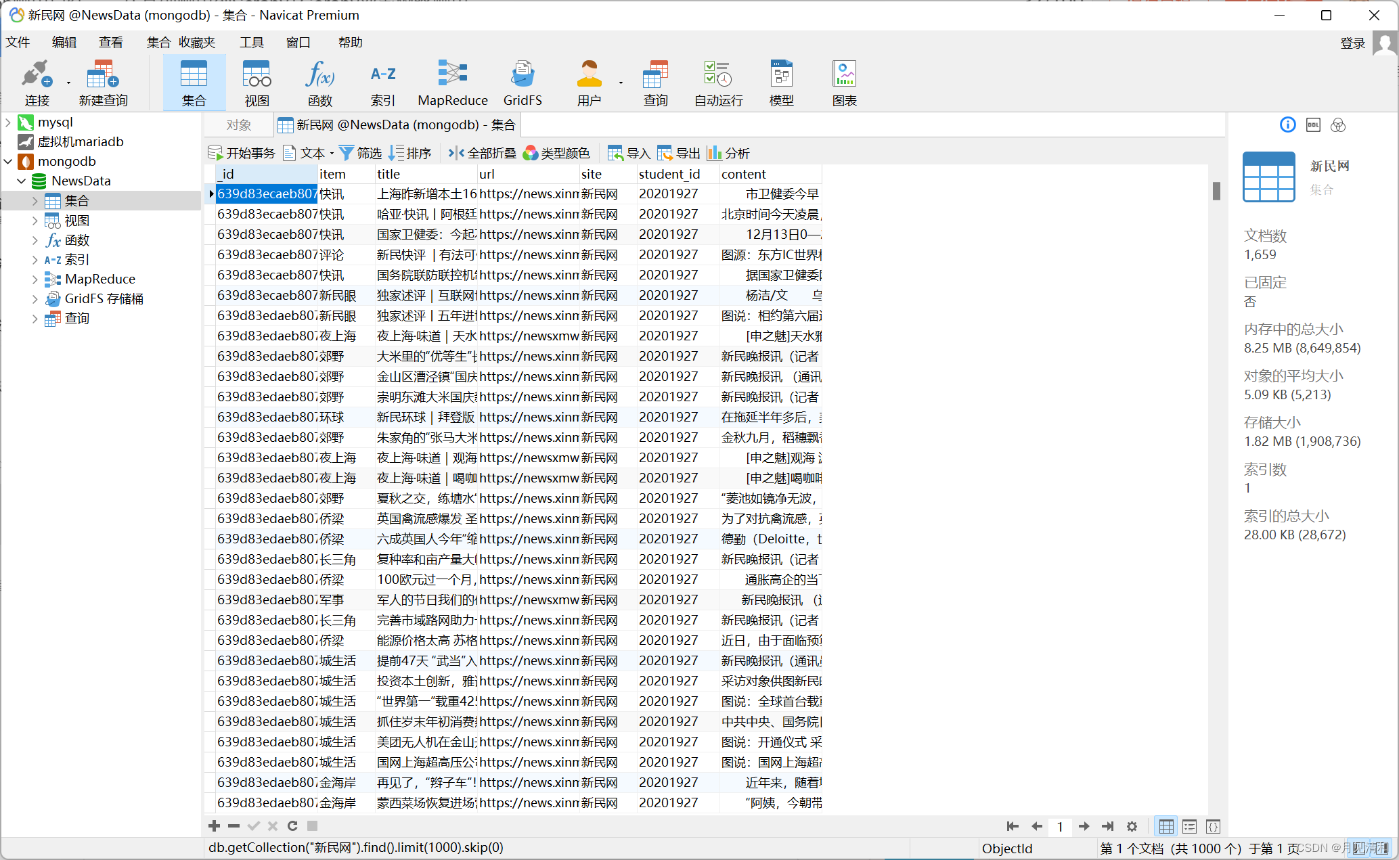Show the general info panel icon

pyautogui.click(x=1287, y=125)
